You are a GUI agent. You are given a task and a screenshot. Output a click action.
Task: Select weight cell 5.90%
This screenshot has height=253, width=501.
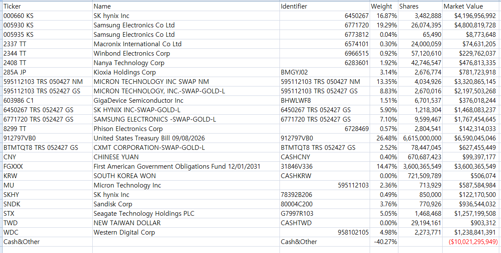click(383, 110)
